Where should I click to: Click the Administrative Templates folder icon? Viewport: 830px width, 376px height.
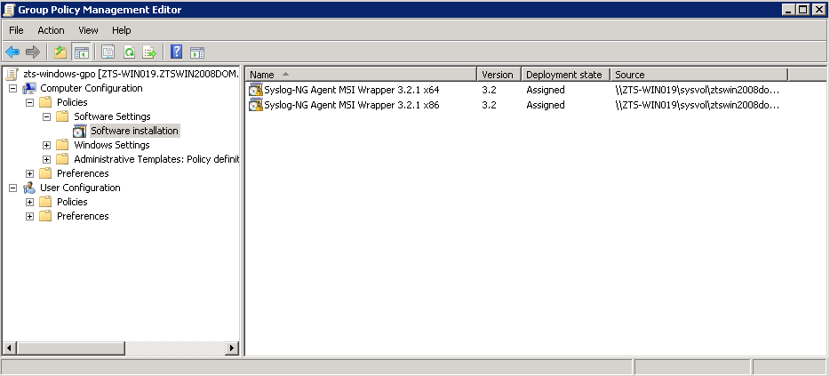[x=63, y=159]
